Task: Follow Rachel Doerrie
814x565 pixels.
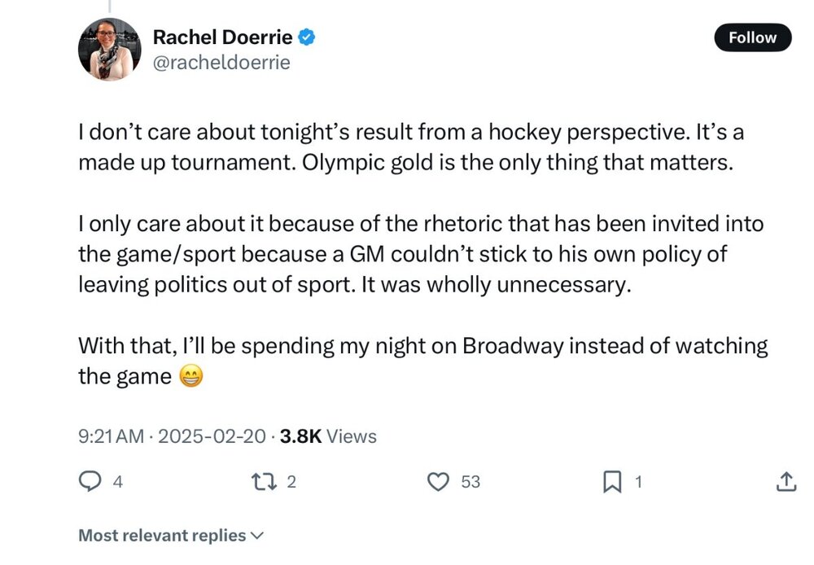Action: [x=752, y=37]
